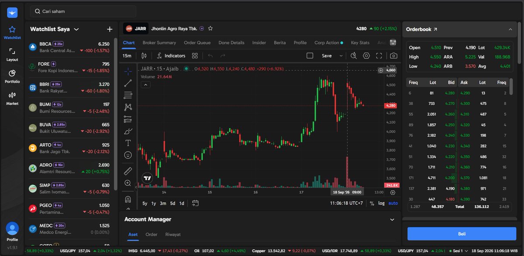Enter fullscreen chart mode

coord(379,56)
